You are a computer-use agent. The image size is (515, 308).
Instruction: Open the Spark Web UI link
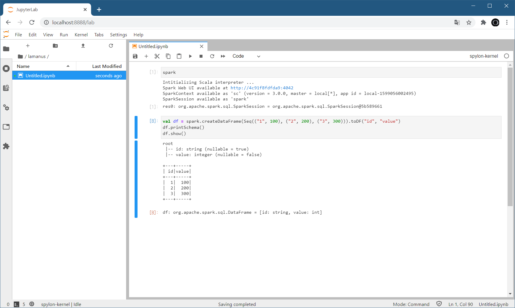click(x=262, y=88)
